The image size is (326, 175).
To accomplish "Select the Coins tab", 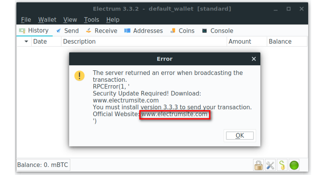I will [x=182, y=31].
